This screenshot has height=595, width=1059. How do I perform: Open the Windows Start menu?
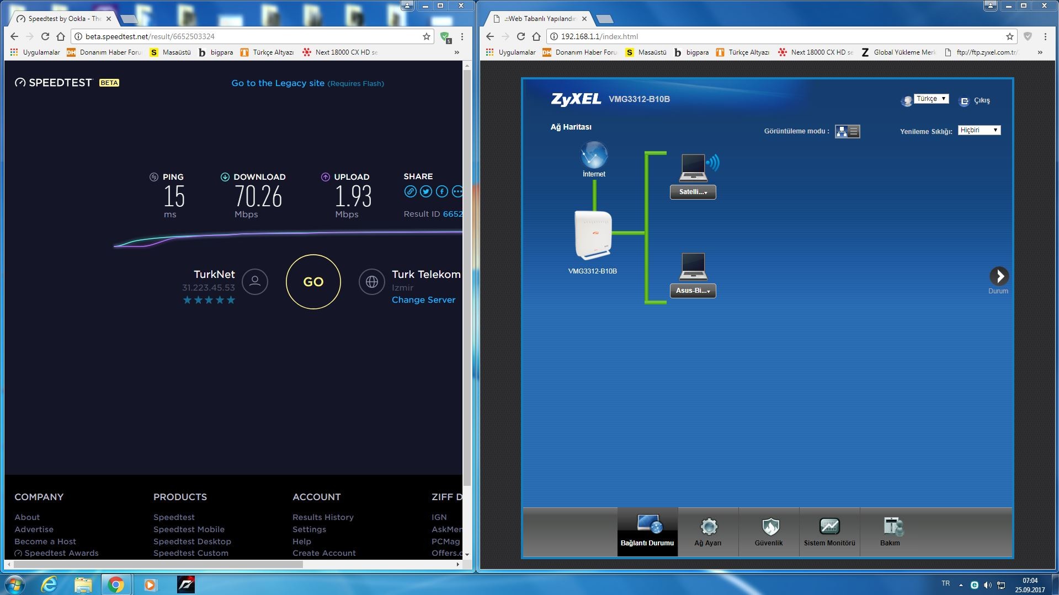coord(14,585)
